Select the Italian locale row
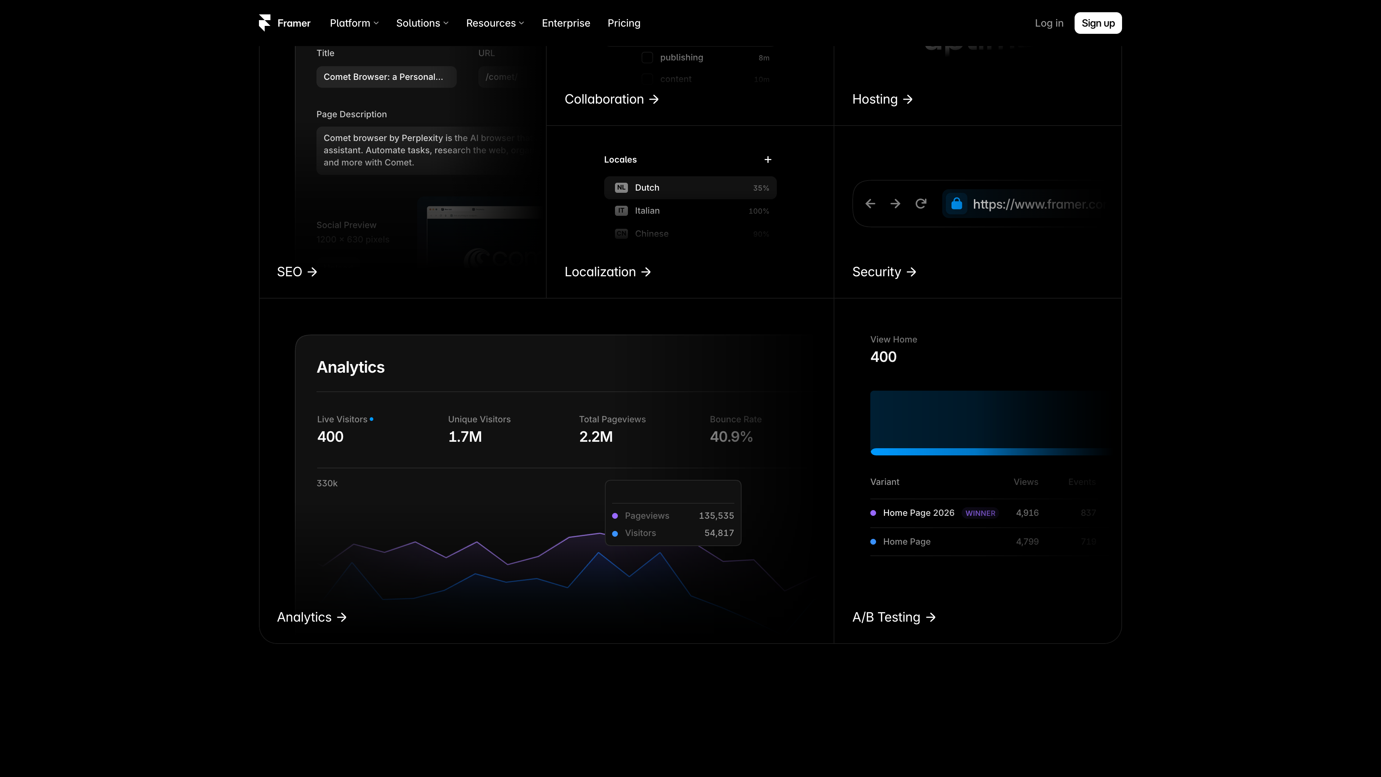Screen dimensions: 1381x777 point(690,211)
